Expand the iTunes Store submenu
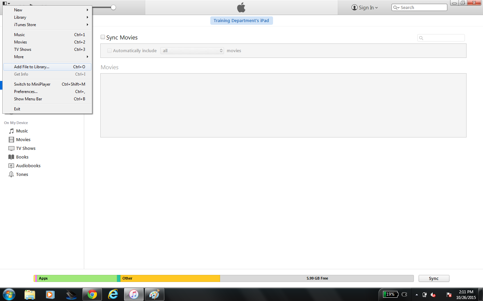 tap(47, 25)
